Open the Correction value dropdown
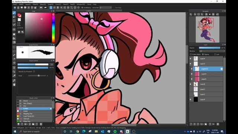 pyautogui.click(x=106, y=7)
